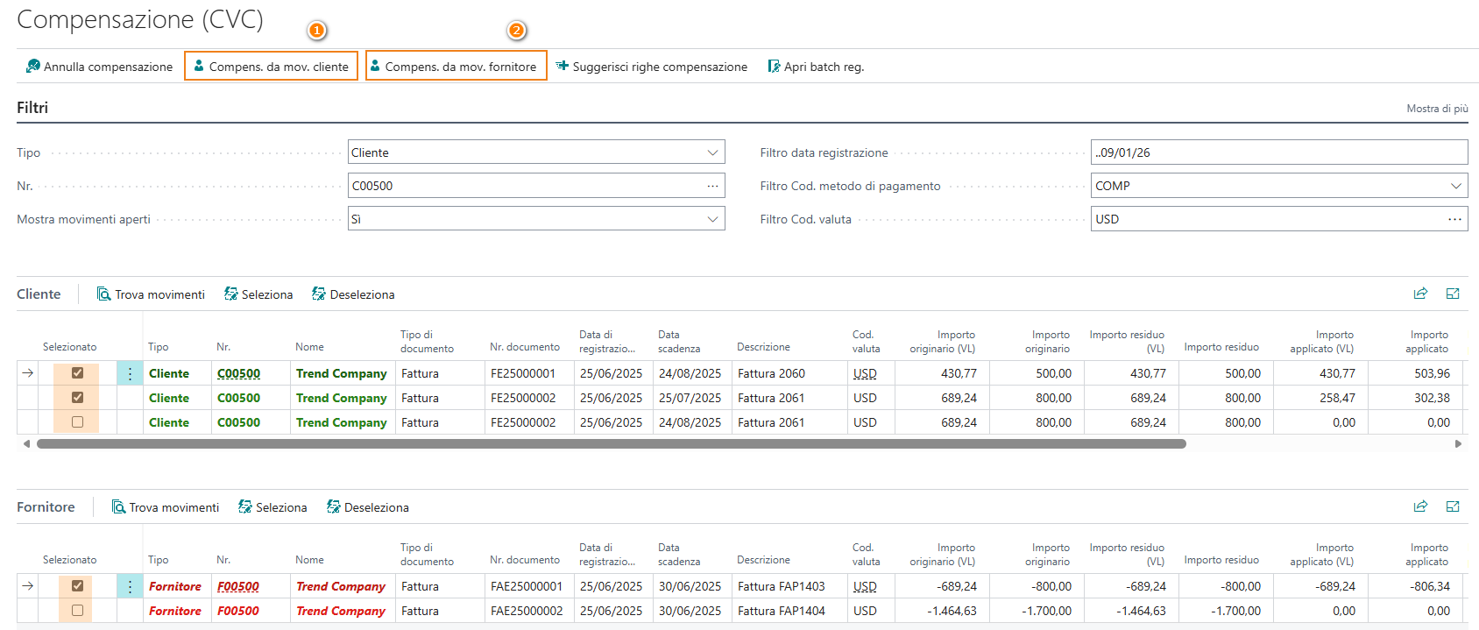This screenshot has width=1479, height=630.
Task: Open the F00500 vendor number link
Action: coord(238,586)
